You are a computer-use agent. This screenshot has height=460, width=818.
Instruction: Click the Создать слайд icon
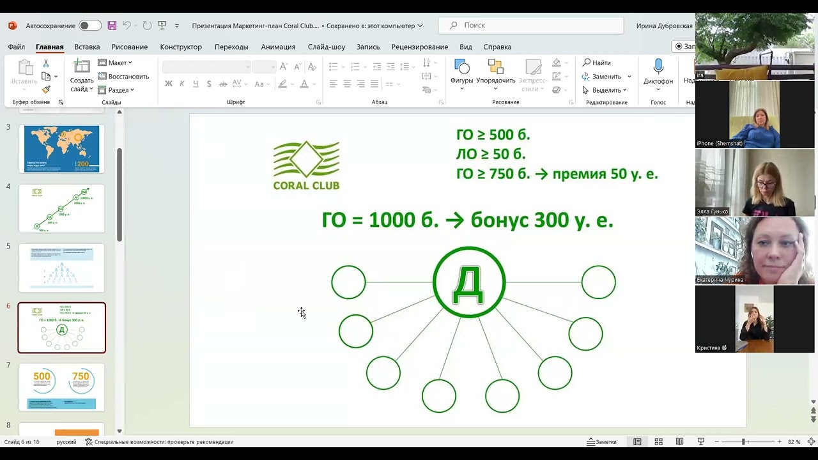click(82, 66)
